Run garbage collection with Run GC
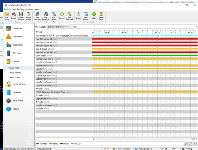This screenshot has width=198, height=150. point(62,16)
